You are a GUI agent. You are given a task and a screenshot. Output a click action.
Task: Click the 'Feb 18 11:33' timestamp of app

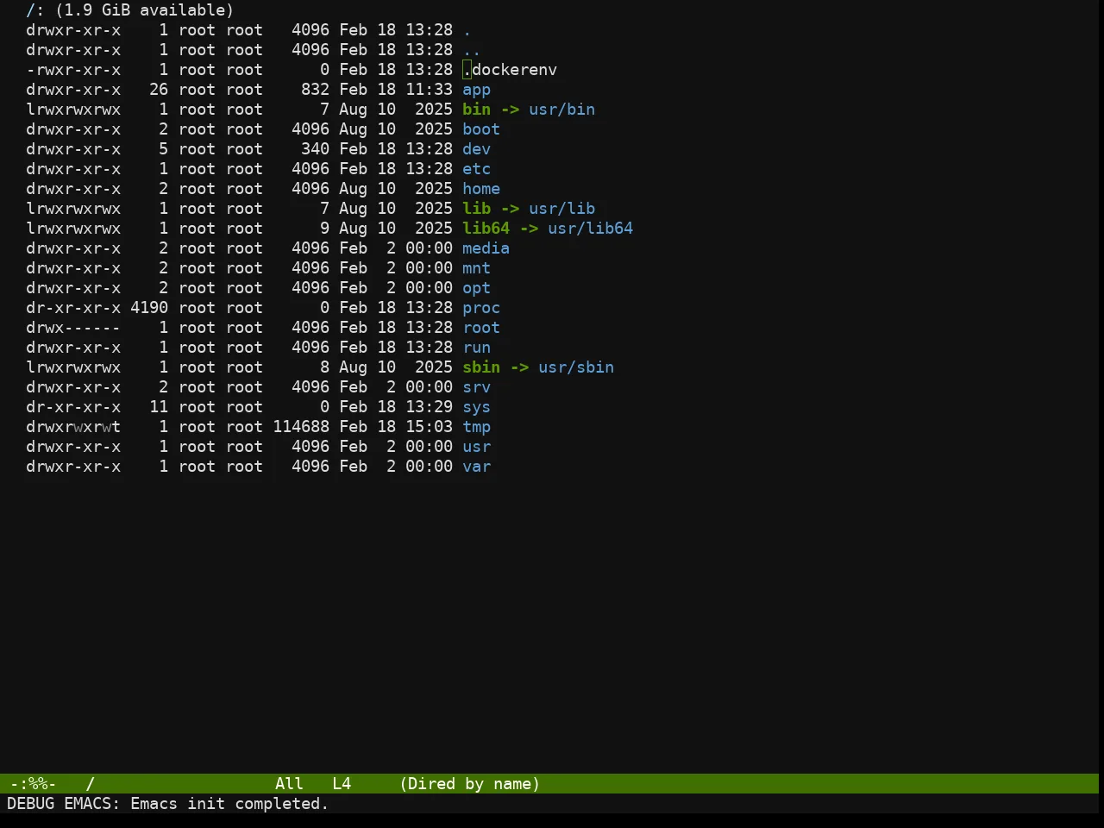point(396,90)
